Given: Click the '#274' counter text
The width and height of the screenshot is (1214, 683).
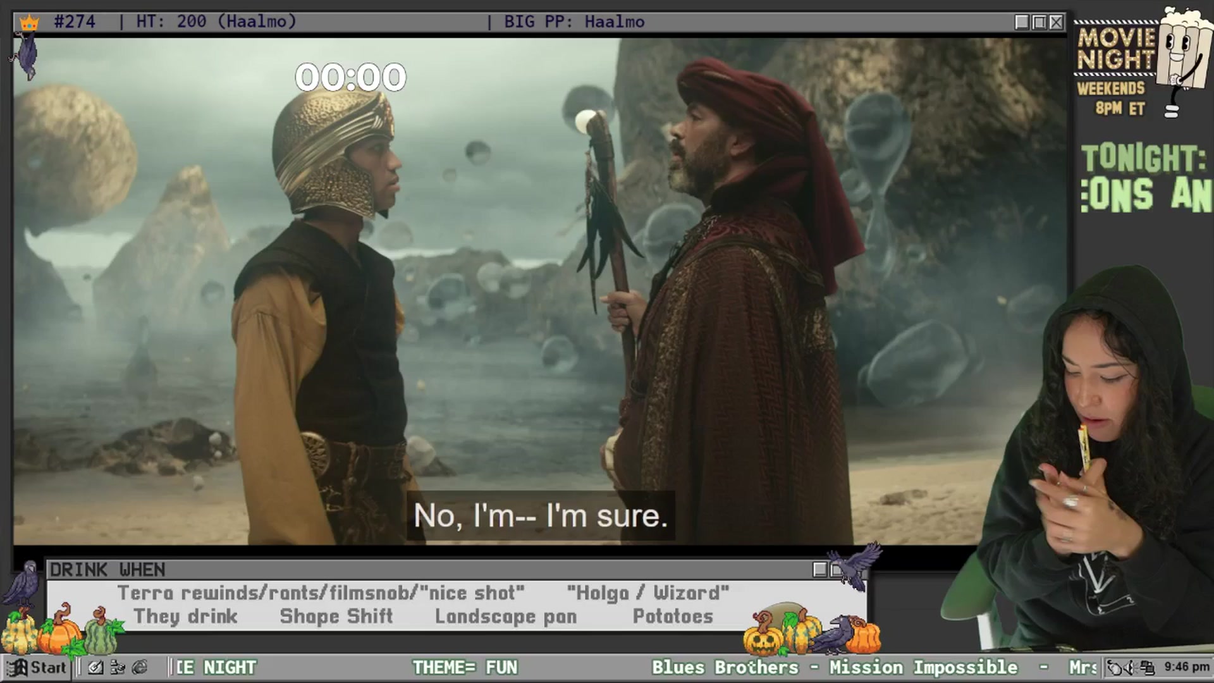Looking at the screenshot, I should (x=75, y=22).
